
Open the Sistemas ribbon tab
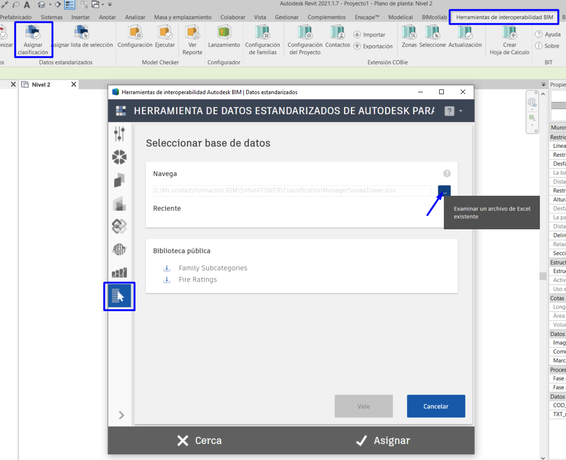51,17
